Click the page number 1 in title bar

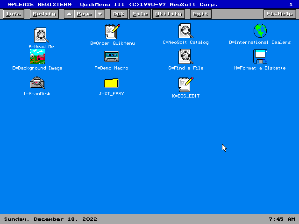pyautogui.click(x=291, y=4)
